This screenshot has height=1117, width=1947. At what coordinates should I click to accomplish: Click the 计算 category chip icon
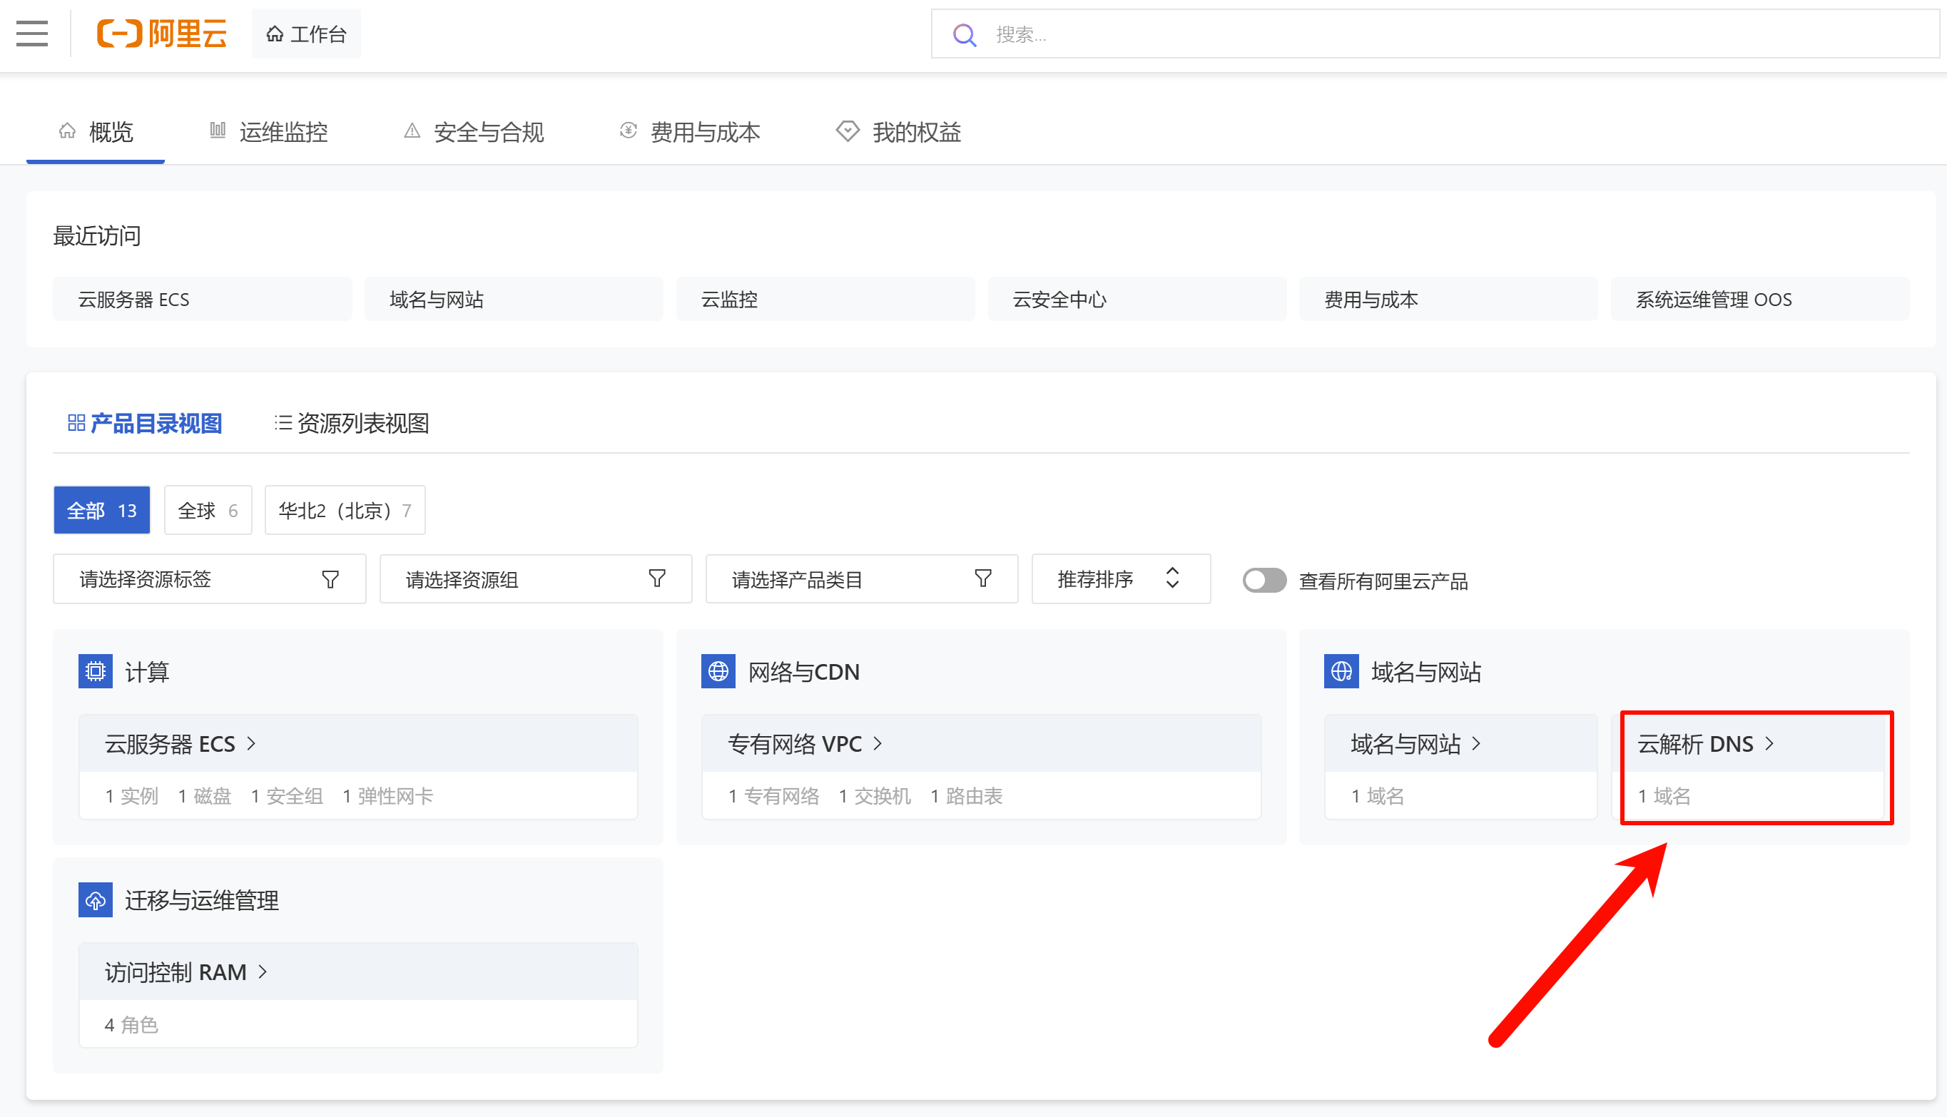[x=95, y=671]
